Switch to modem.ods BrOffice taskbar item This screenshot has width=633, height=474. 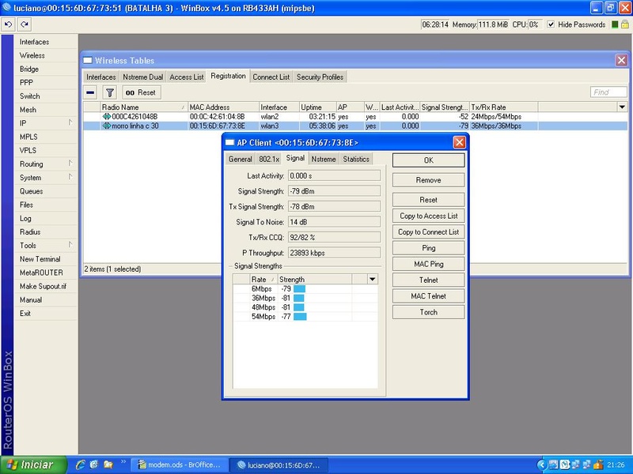click(x=181, y=465)
